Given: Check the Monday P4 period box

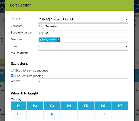Looking at the screenshot, I should click(x=69, y=114).
